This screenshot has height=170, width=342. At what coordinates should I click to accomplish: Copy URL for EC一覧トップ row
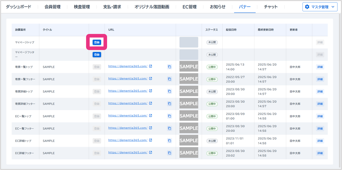pos(169,116)
